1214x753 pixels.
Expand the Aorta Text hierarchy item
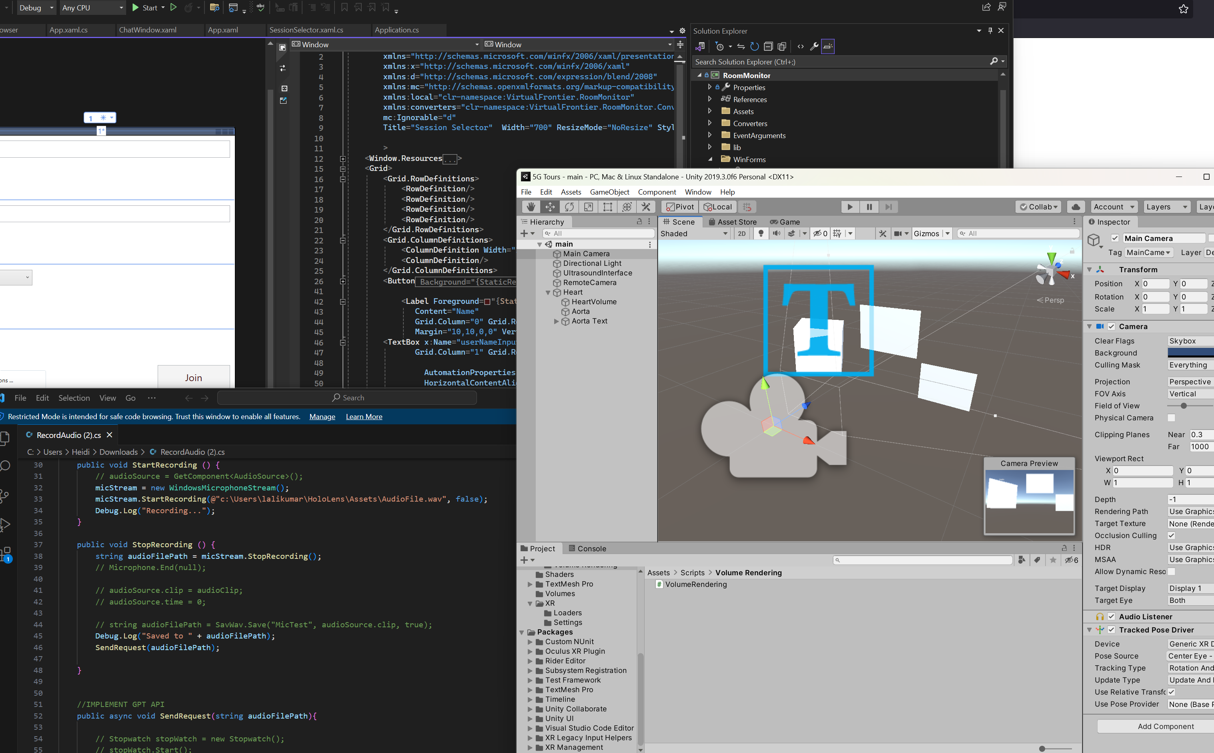(x=557, y=321)
